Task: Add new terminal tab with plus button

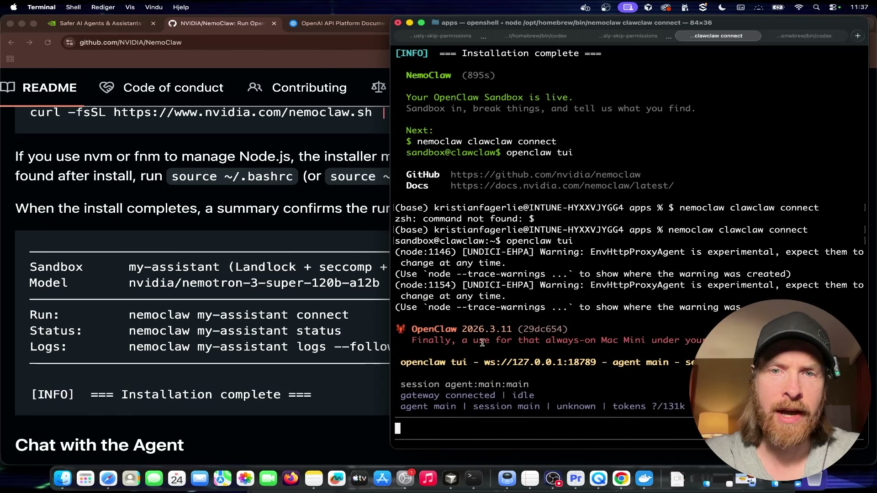Action: pos(858,36)
